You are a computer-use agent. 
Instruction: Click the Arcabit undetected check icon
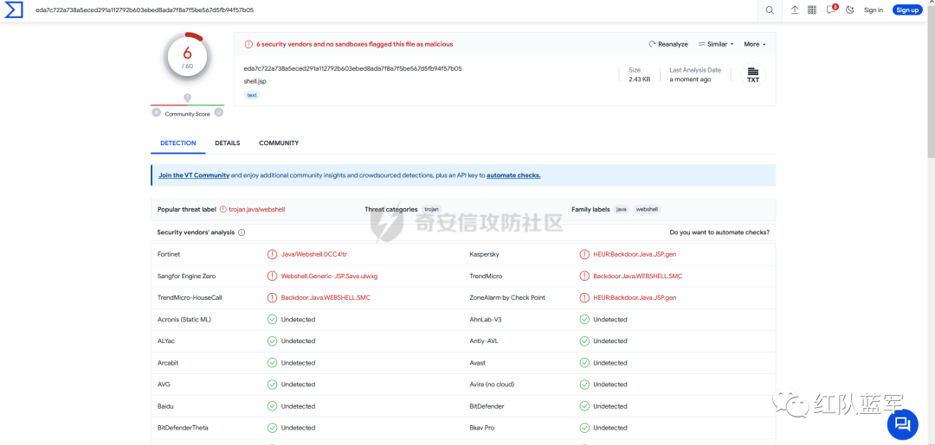point(272,363)
